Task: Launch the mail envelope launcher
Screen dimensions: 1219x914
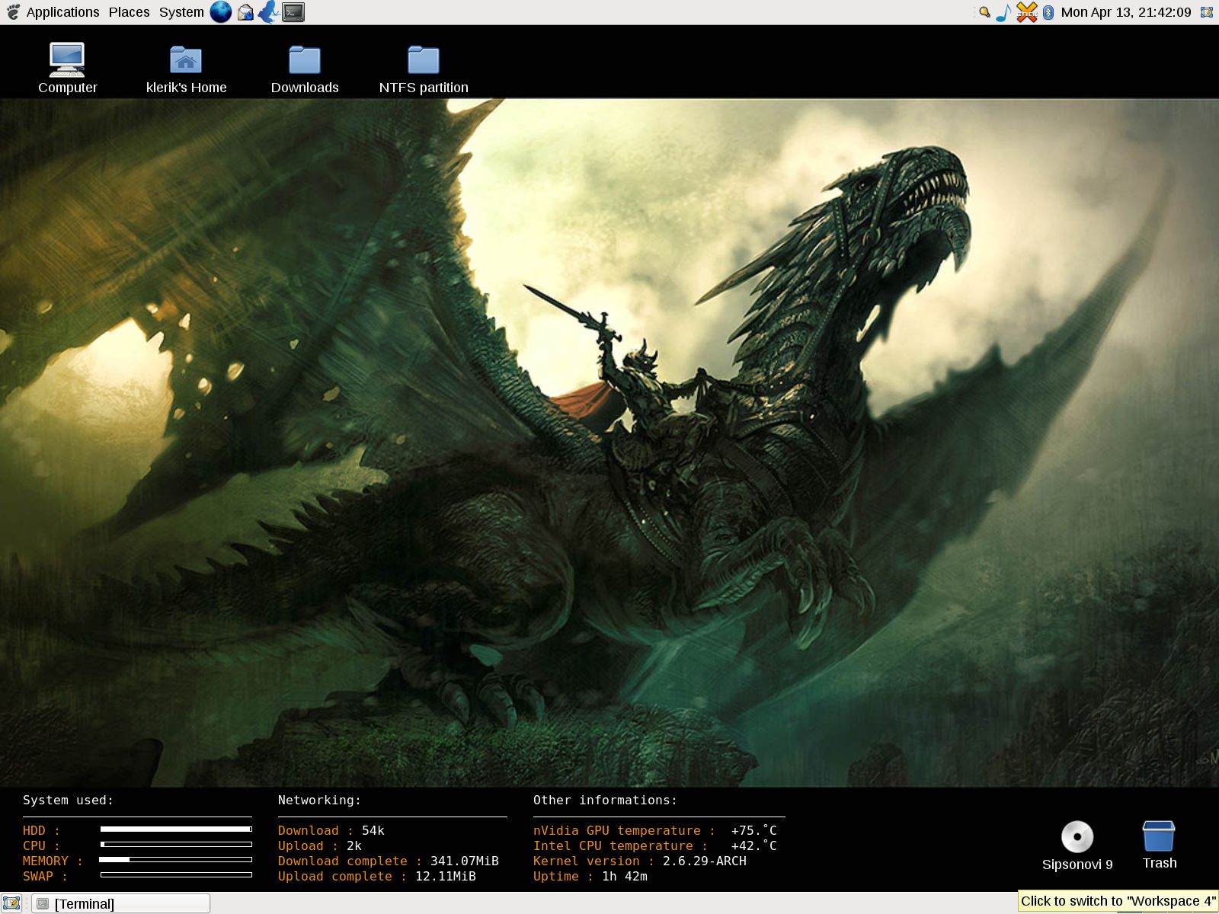Action: (x=245, y=12)
